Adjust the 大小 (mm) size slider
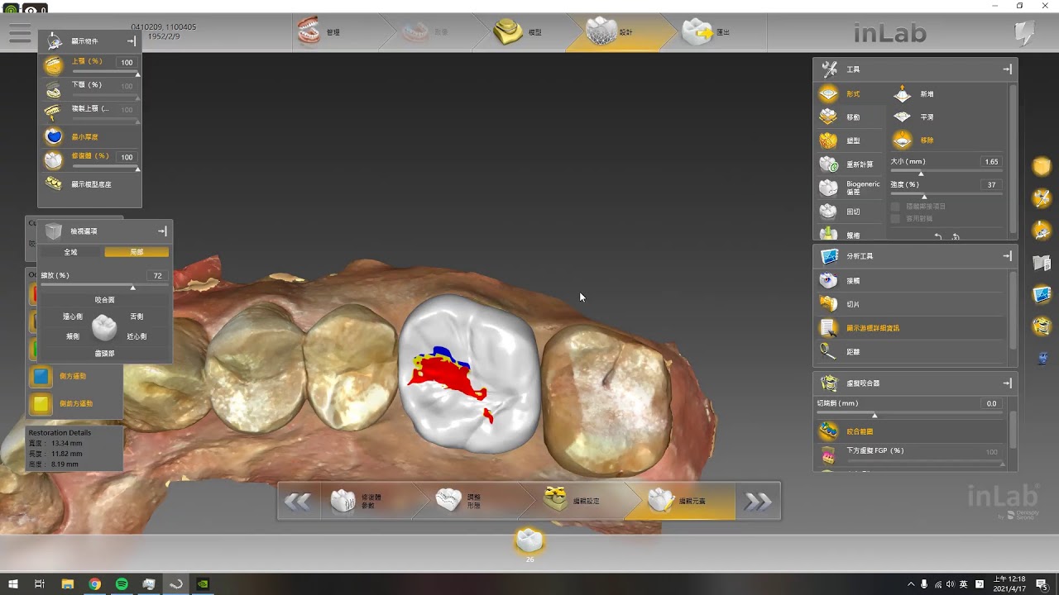1059x595 pixels. tap(946, 172)
